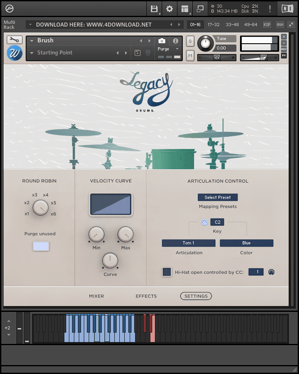Switch to rack page 17-32
Viewport: 299px width, 374px height.
(x=213, y=25)
